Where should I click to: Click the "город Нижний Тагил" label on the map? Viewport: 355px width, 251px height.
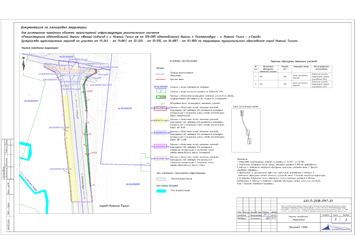pyautogui.click(x=114, y=206)
